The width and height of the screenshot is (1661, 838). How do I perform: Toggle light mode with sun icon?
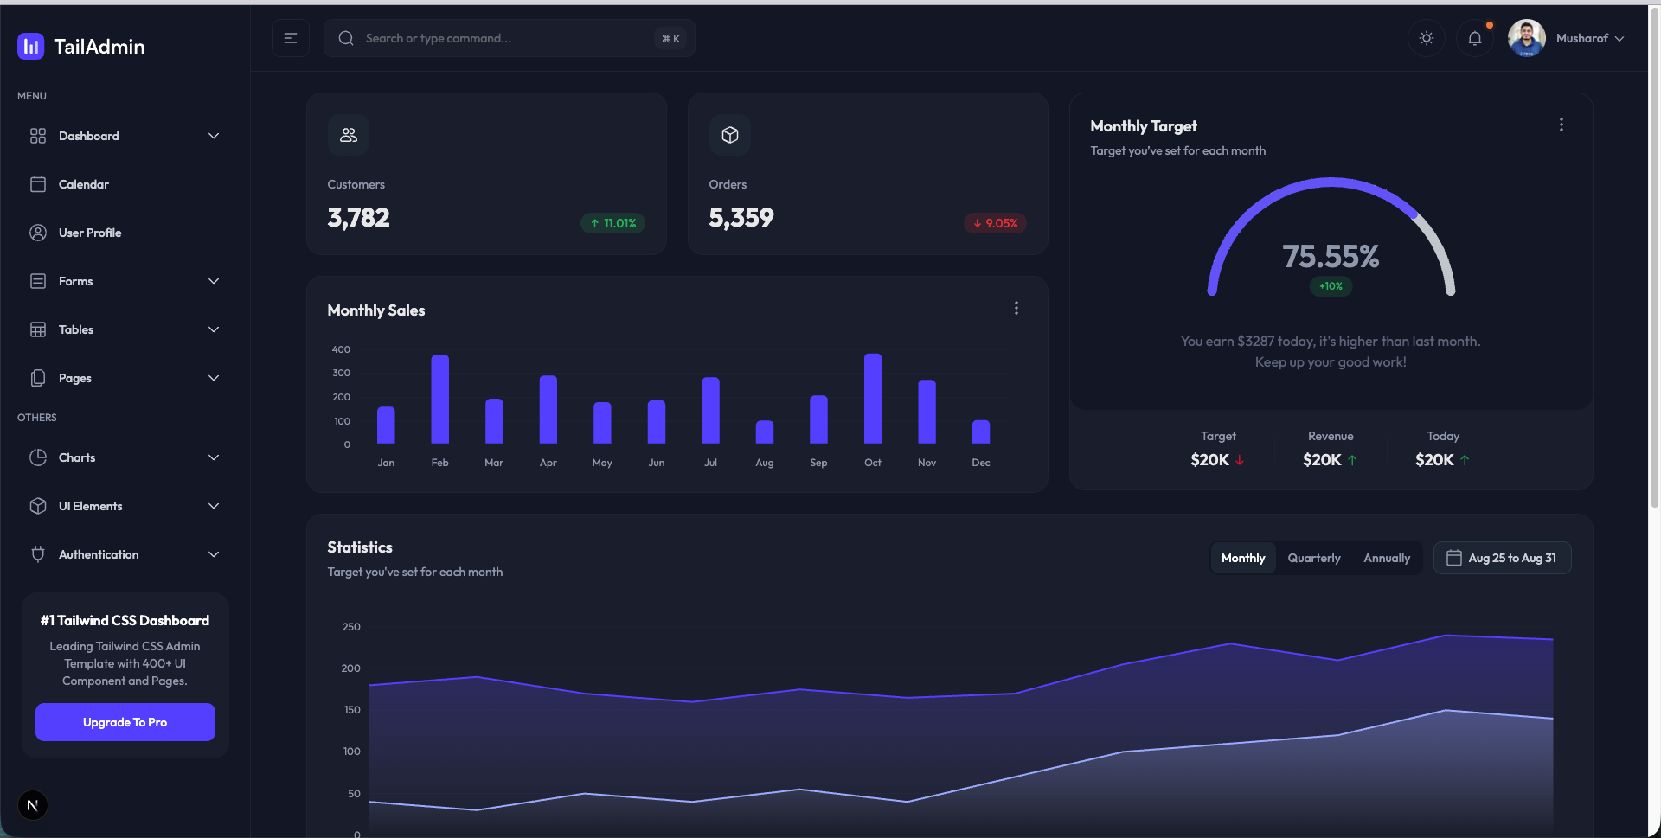click(1427, 38)
